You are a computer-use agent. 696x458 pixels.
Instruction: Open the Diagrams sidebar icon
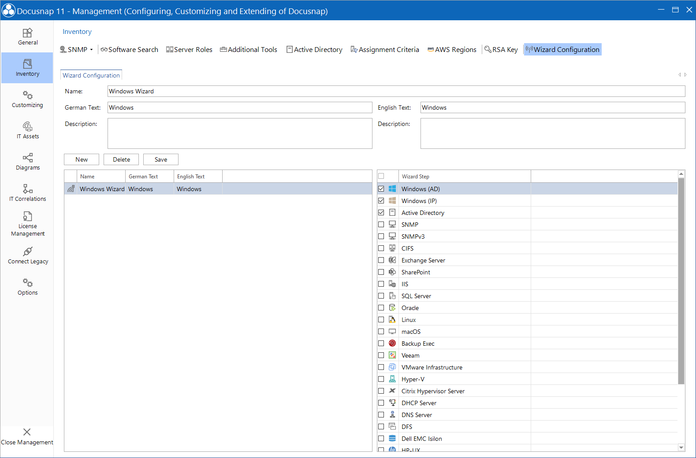tap(27, 158)
